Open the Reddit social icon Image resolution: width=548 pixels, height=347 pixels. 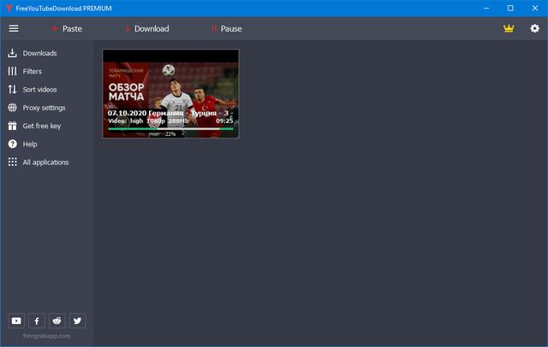pyautogui.click(x=57, y=321)
